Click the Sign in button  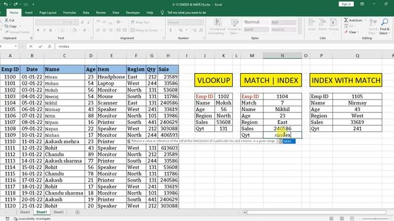pyautogui.click(x=346, y=4)
